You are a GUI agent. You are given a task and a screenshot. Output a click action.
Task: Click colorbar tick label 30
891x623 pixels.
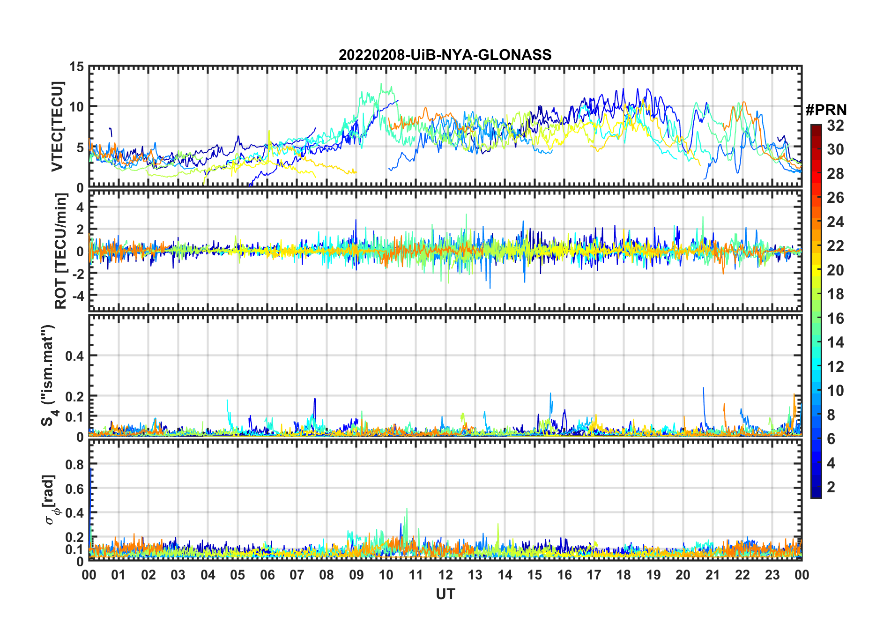[835, 149]
